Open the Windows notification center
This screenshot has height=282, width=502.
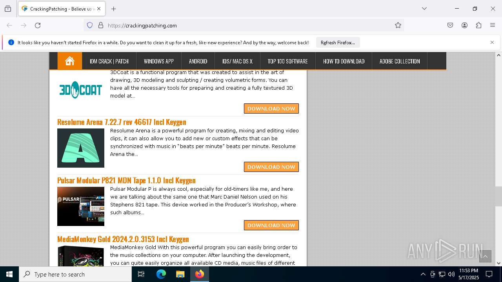489,274
